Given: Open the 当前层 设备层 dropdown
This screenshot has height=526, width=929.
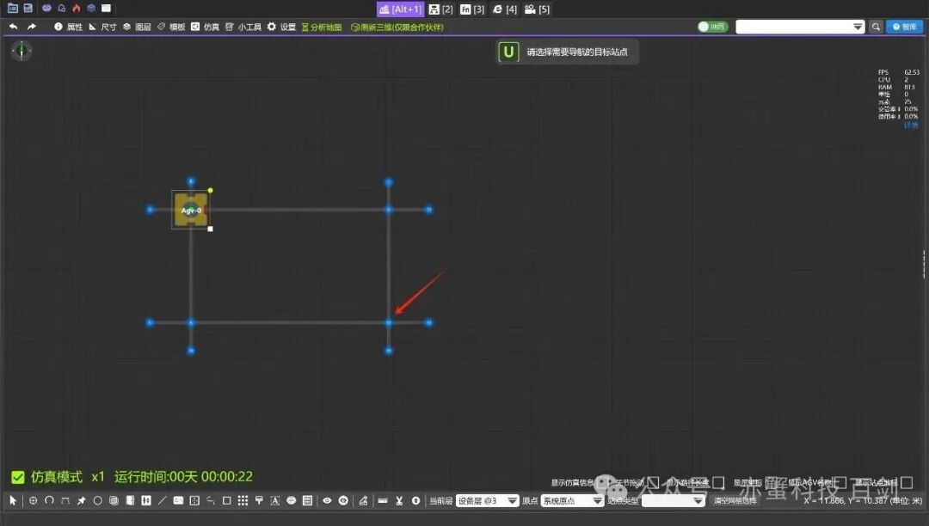Looking at the screenshot, I should click(x=487, y=500).
